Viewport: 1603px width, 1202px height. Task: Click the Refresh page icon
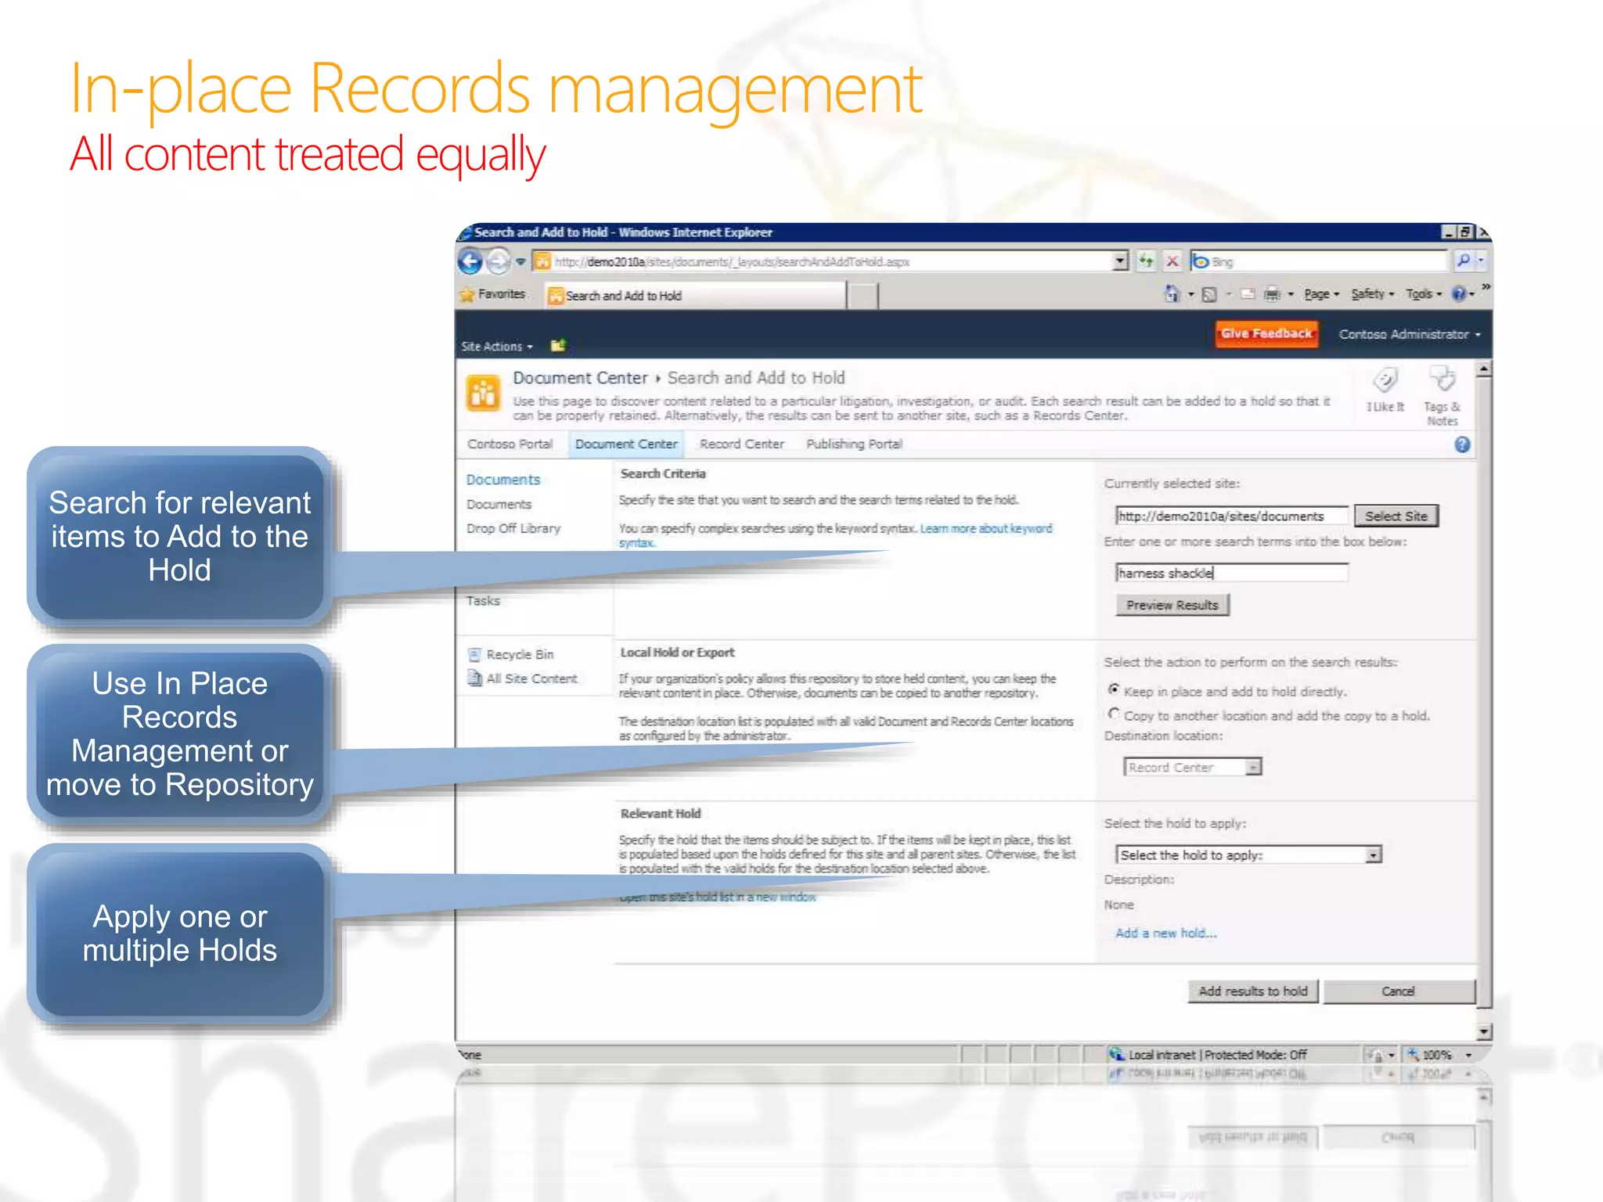tap(1146, 261)
